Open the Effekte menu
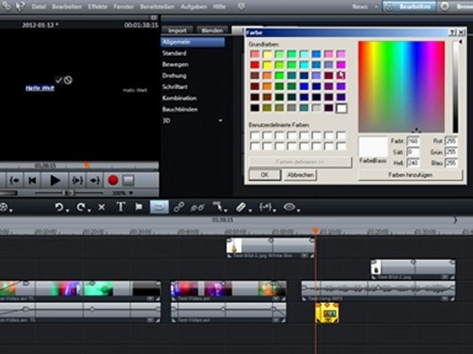Image resolution: width=473 pixels, height=354 pixels. [x=98, y=6]
